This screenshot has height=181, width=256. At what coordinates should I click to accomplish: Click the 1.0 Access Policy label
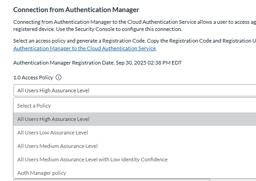tap(33, 77)
